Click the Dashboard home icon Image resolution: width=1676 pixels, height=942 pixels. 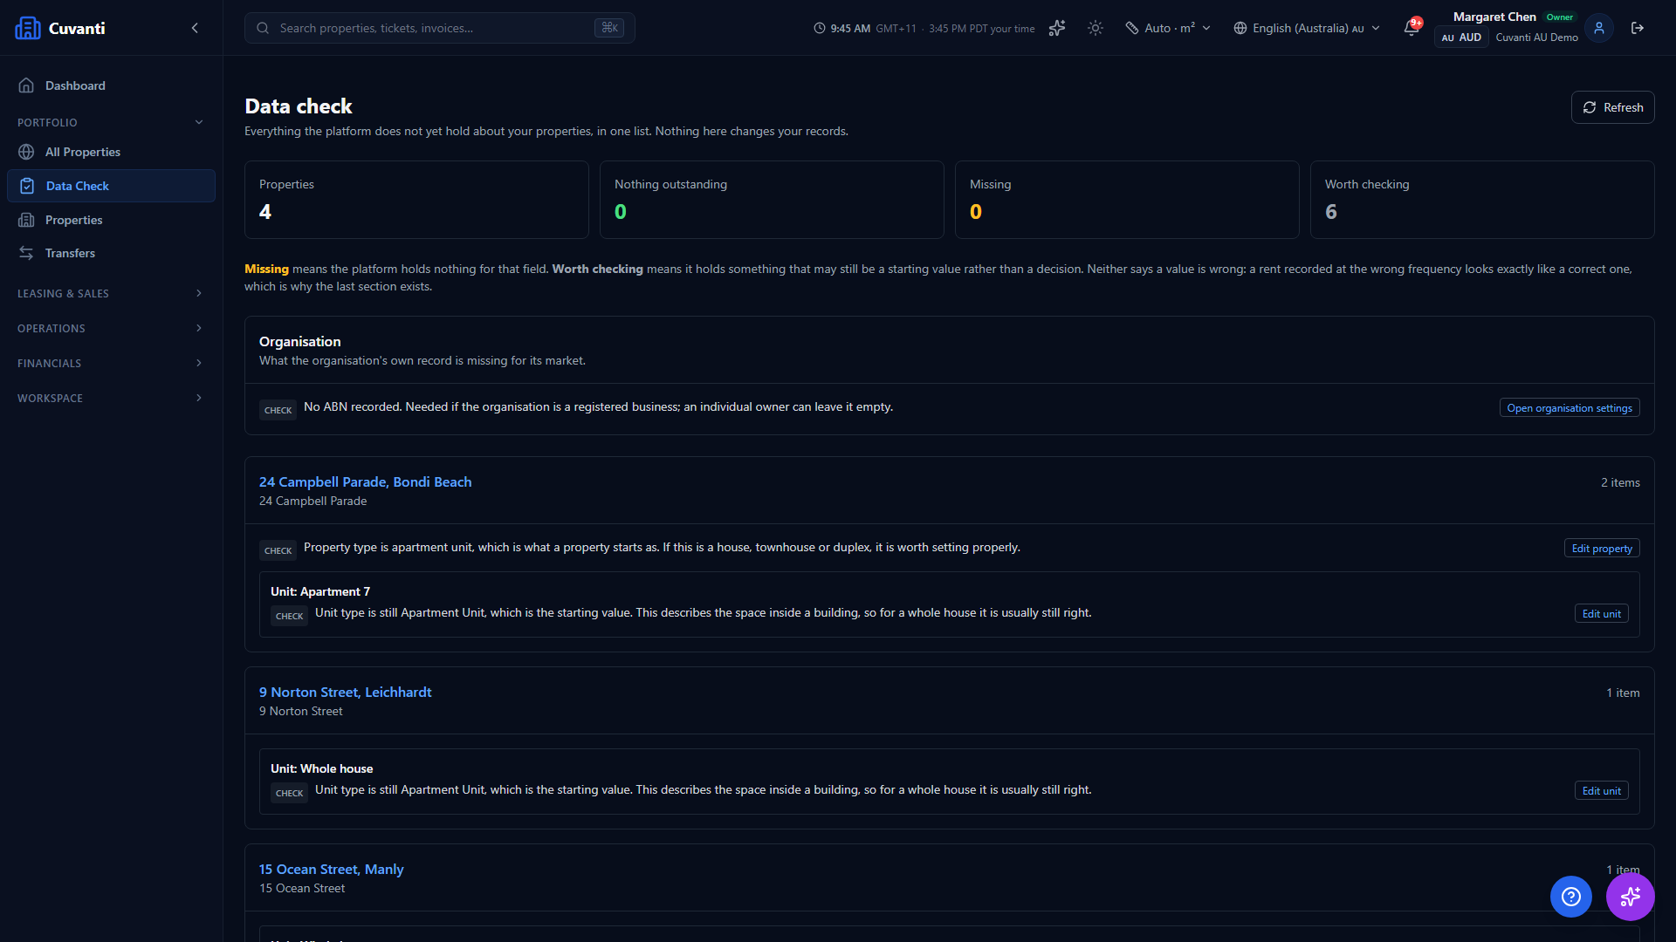click(26, 85)
